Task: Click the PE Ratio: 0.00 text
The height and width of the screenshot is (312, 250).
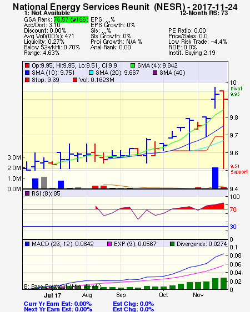Action: click(187, 30)
